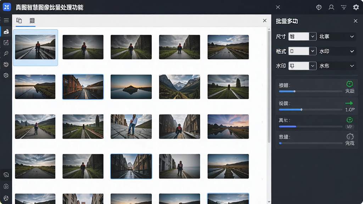Open the chat bubble icon in sidebar
This screenshot has height=204, width=363.
coord(6,175)
